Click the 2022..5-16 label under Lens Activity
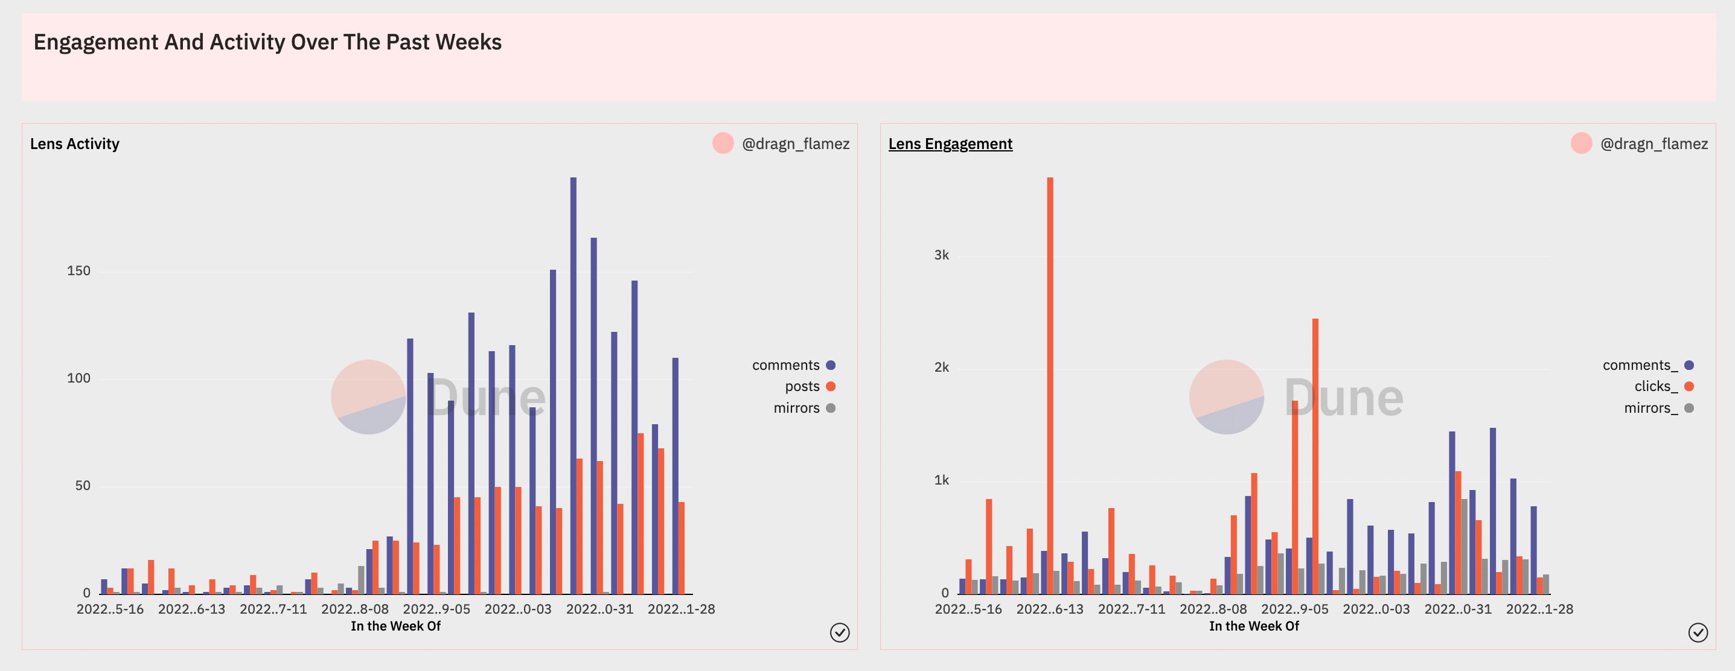This screenshot has height=671, width=1735. click(110, 609)
